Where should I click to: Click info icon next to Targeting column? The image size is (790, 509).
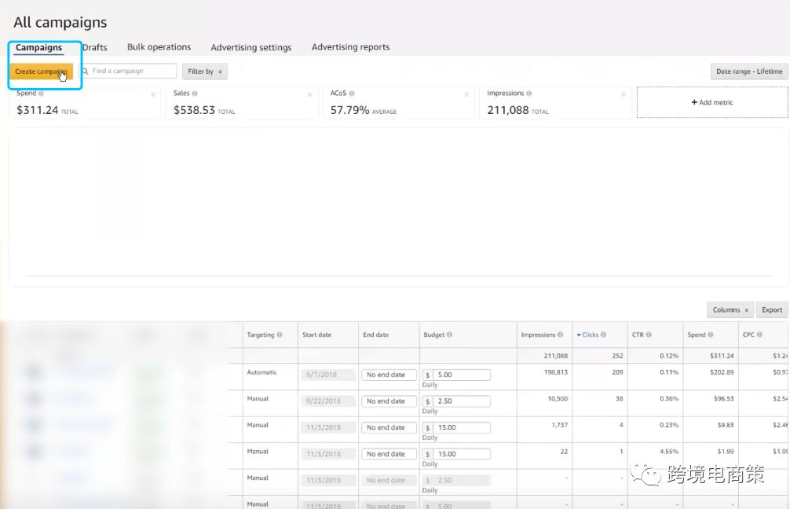tap(280, 335)
